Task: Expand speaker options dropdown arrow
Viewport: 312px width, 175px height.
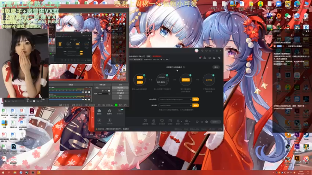Action: [190, 121]
